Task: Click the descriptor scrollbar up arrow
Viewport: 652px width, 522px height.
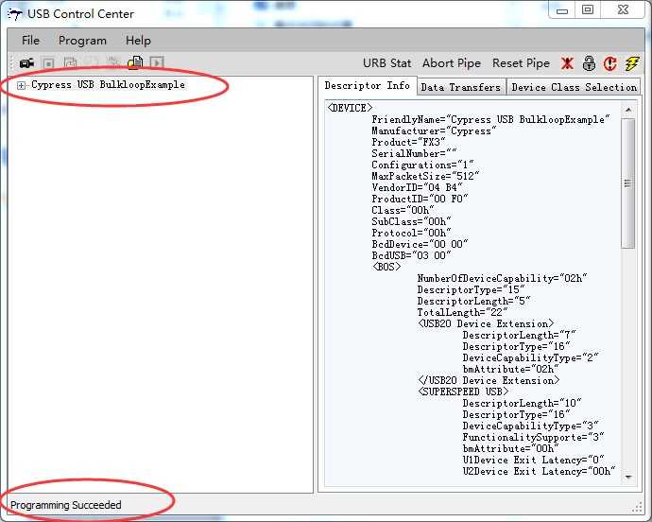Action: pyautogui.click(x=628, y=110)
